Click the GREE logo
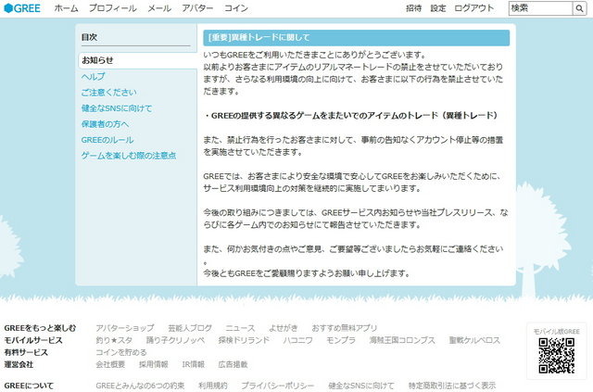 (22, 8)
